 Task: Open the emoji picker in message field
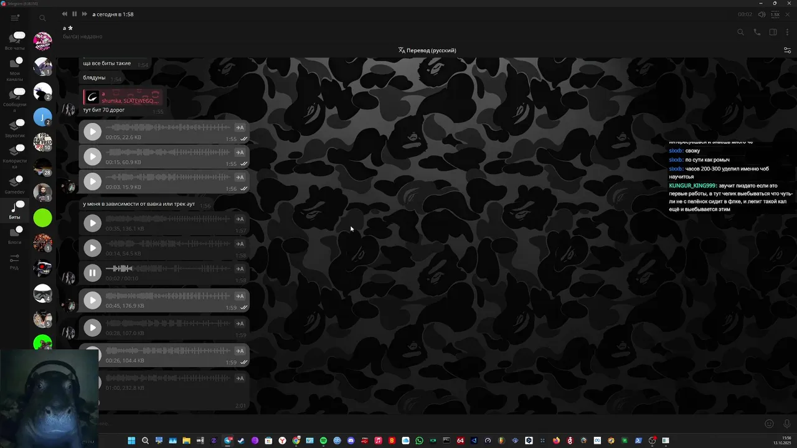pos(769,424)
